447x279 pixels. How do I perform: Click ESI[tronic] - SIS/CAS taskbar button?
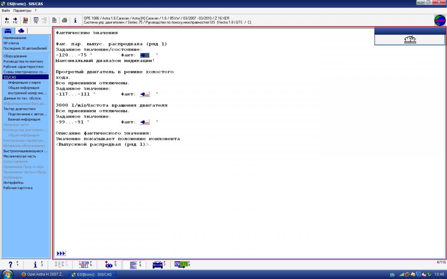pyautogui.click(x=93, y=275)
